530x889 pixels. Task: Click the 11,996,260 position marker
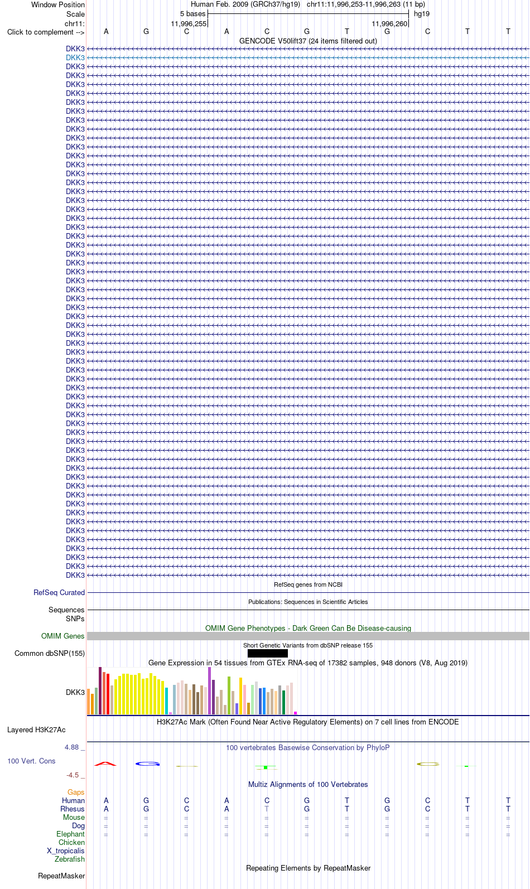(389, 24)
